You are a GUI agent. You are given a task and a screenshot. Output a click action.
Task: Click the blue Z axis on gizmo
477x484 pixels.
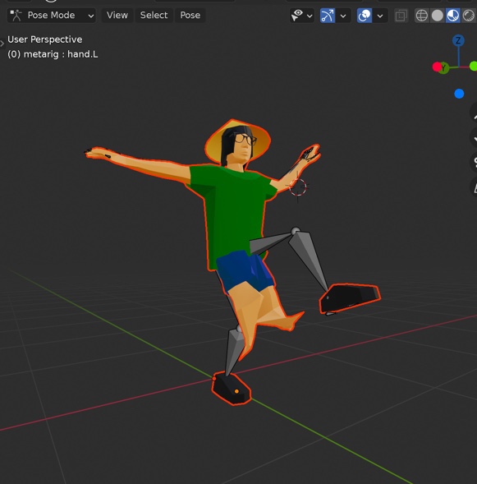pos(458,40)
